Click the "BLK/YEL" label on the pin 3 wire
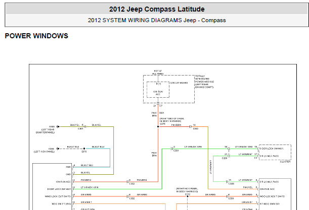 click(85, 173)
